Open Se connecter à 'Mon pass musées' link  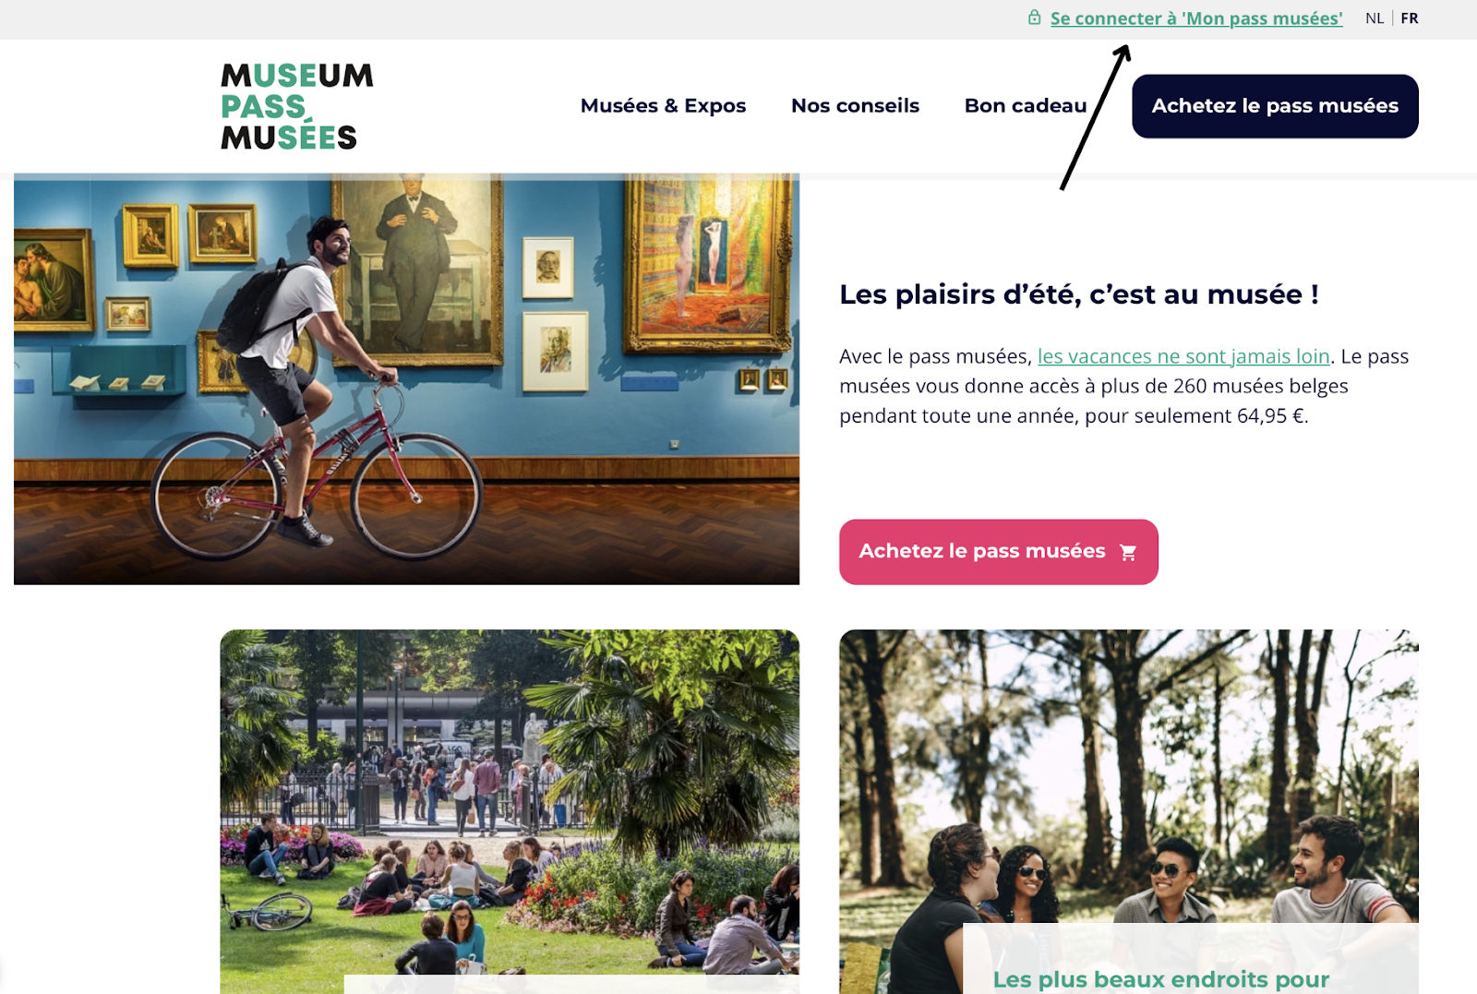tap(1196, 18)
